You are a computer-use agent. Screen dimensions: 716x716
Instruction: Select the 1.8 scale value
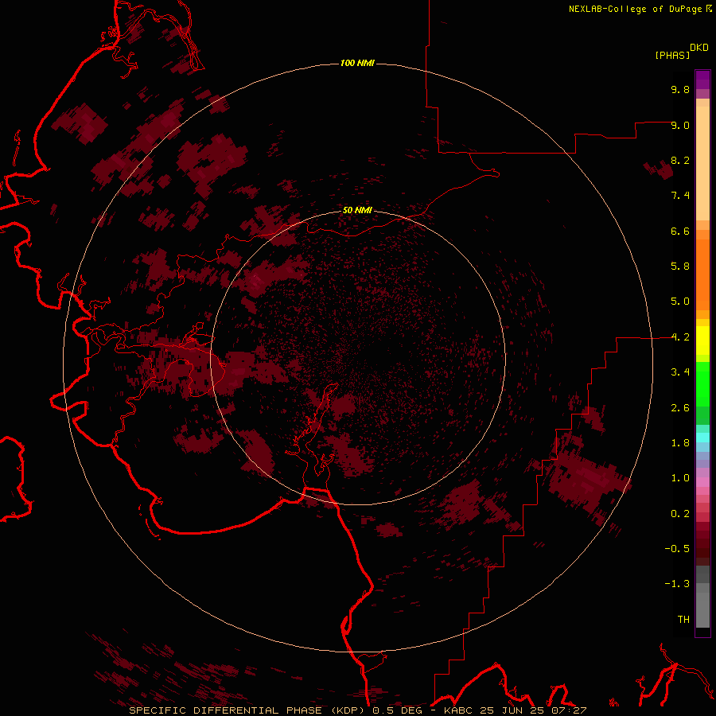(x=680, y=443)
